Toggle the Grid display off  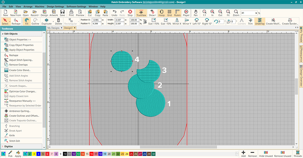pos(169,13)
